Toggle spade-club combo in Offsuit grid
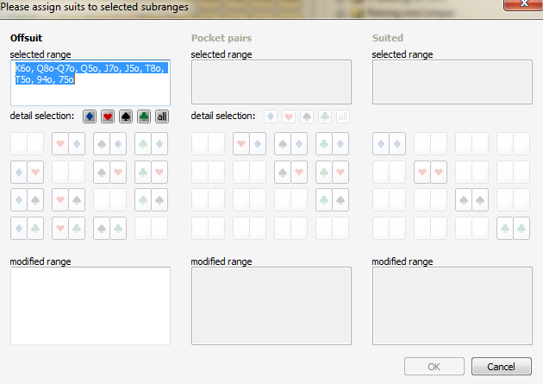 click(109, 229)
